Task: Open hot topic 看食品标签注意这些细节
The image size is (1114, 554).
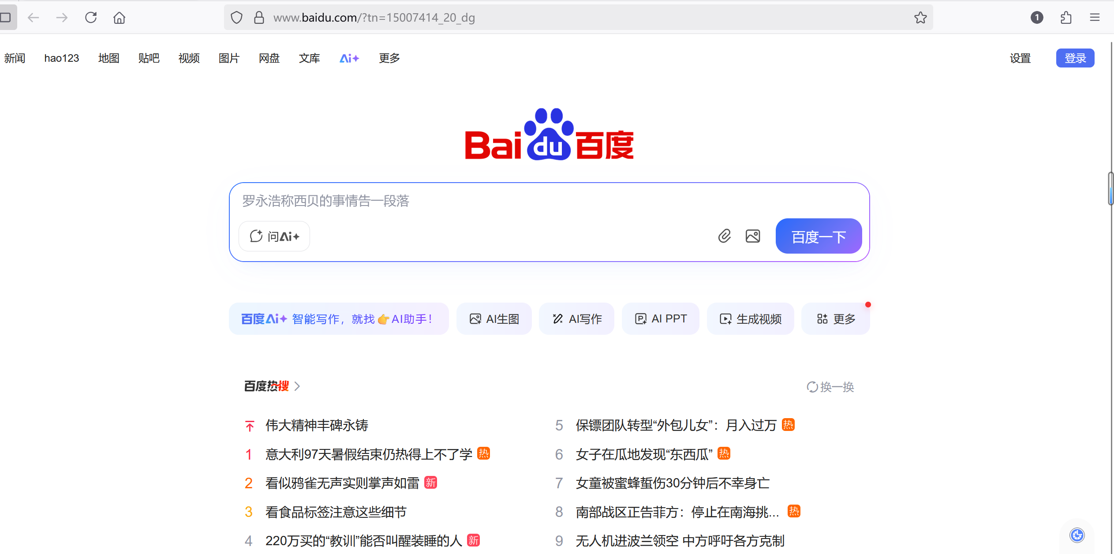Action: (336, 512)
